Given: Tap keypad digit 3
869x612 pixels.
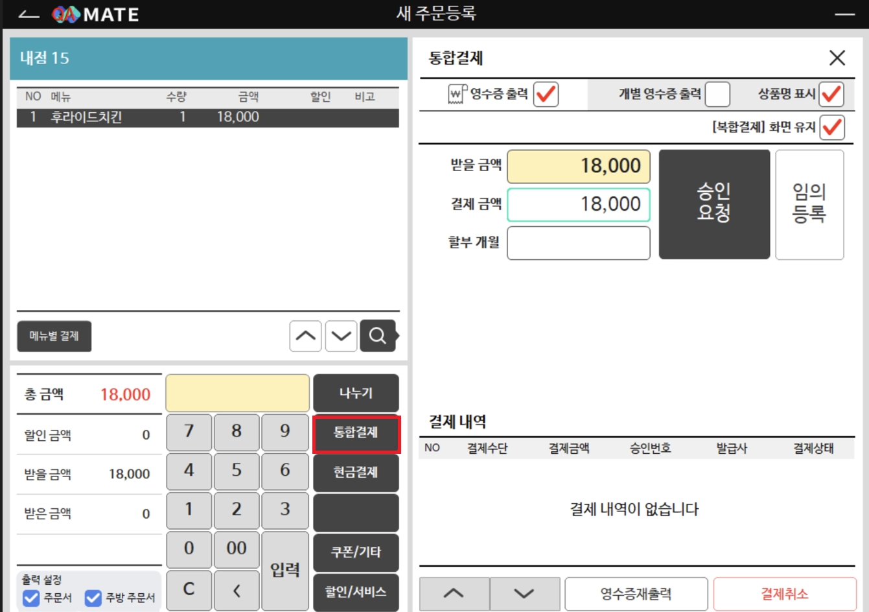Looking at the screenshot, I should click(x=285, y=510).
